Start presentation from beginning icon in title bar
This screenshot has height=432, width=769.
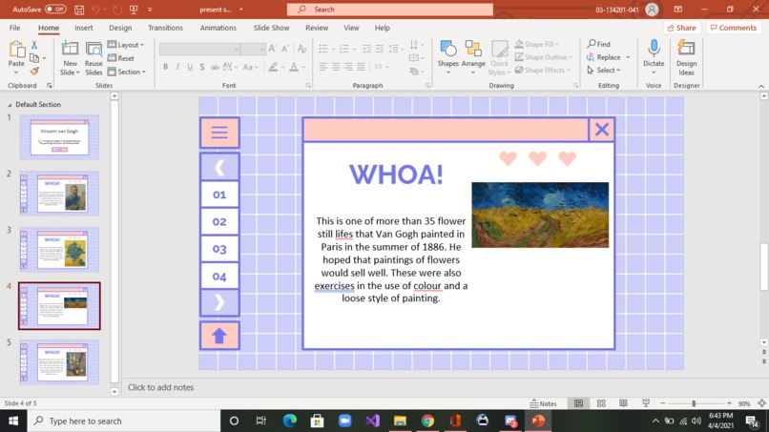tap(134, 10)
